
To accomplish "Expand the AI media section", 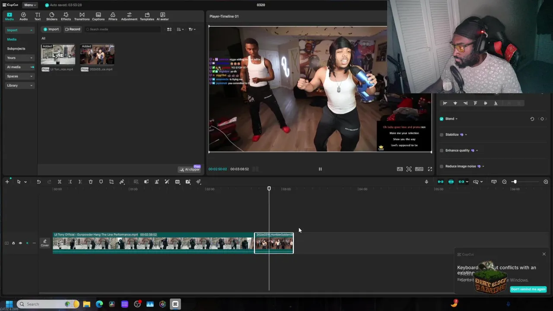I will 20,67.
